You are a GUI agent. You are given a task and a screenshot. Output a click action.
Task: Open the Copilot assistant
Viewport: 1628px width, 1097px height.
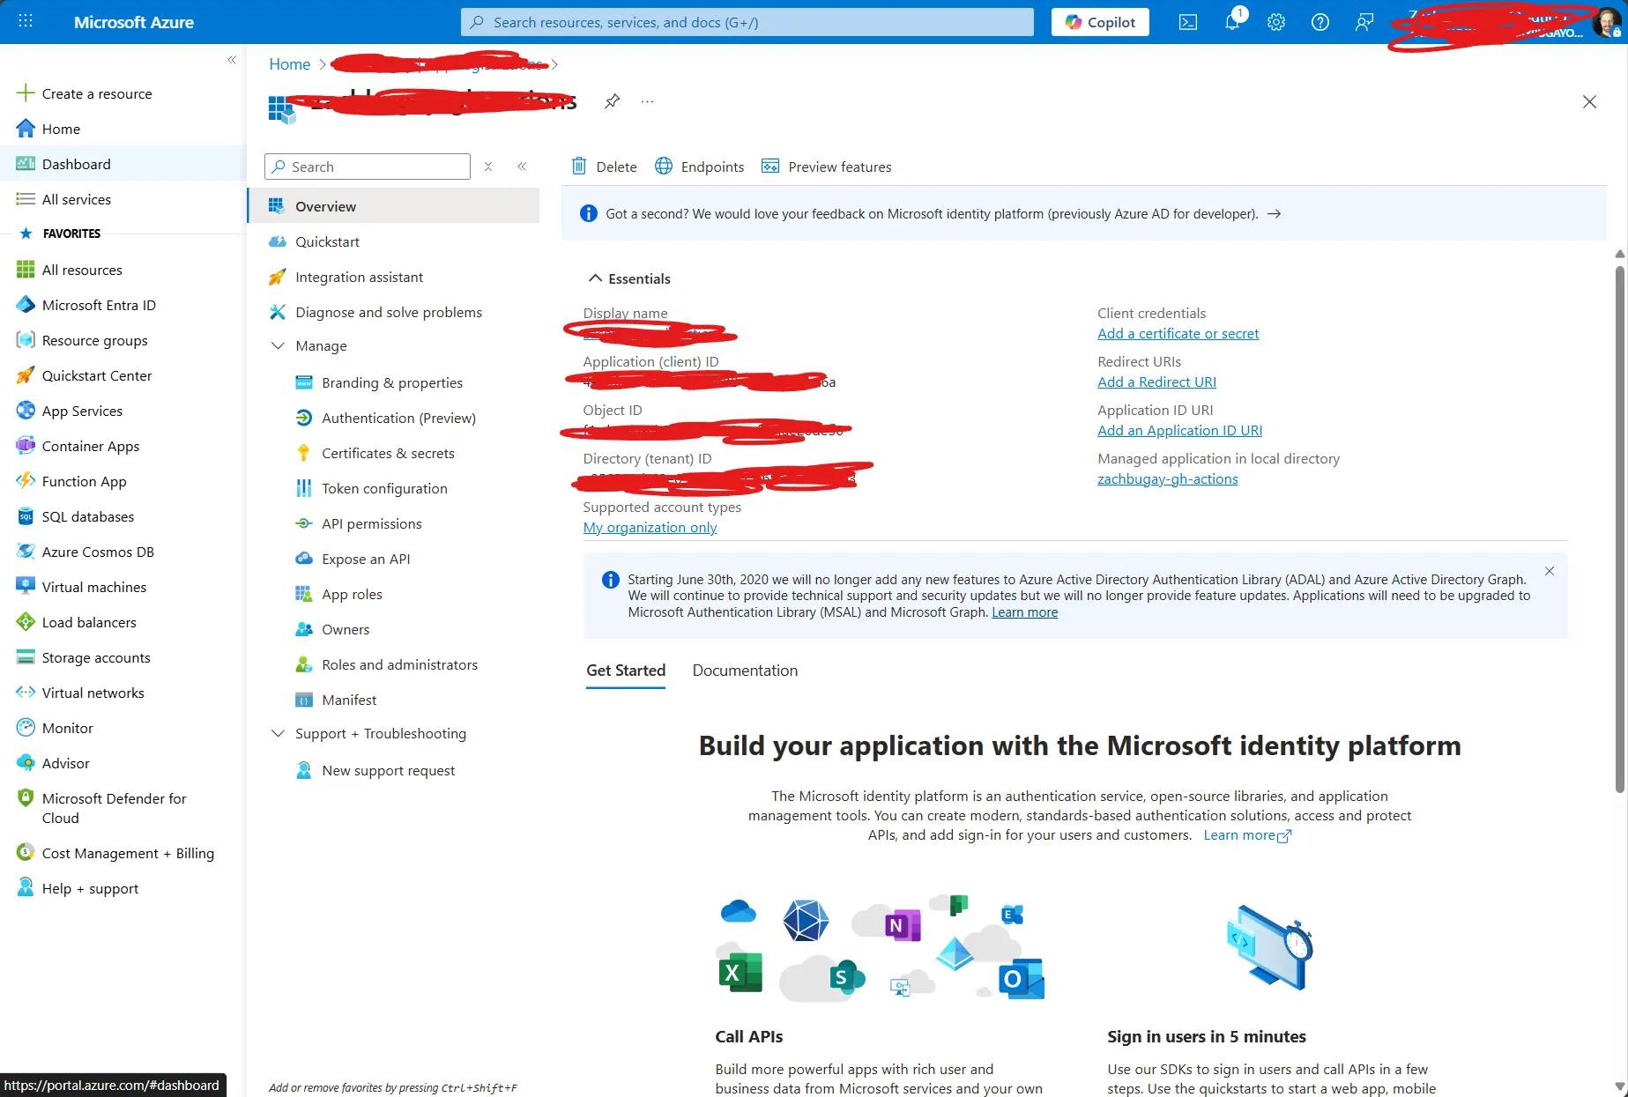[1099, 21]
